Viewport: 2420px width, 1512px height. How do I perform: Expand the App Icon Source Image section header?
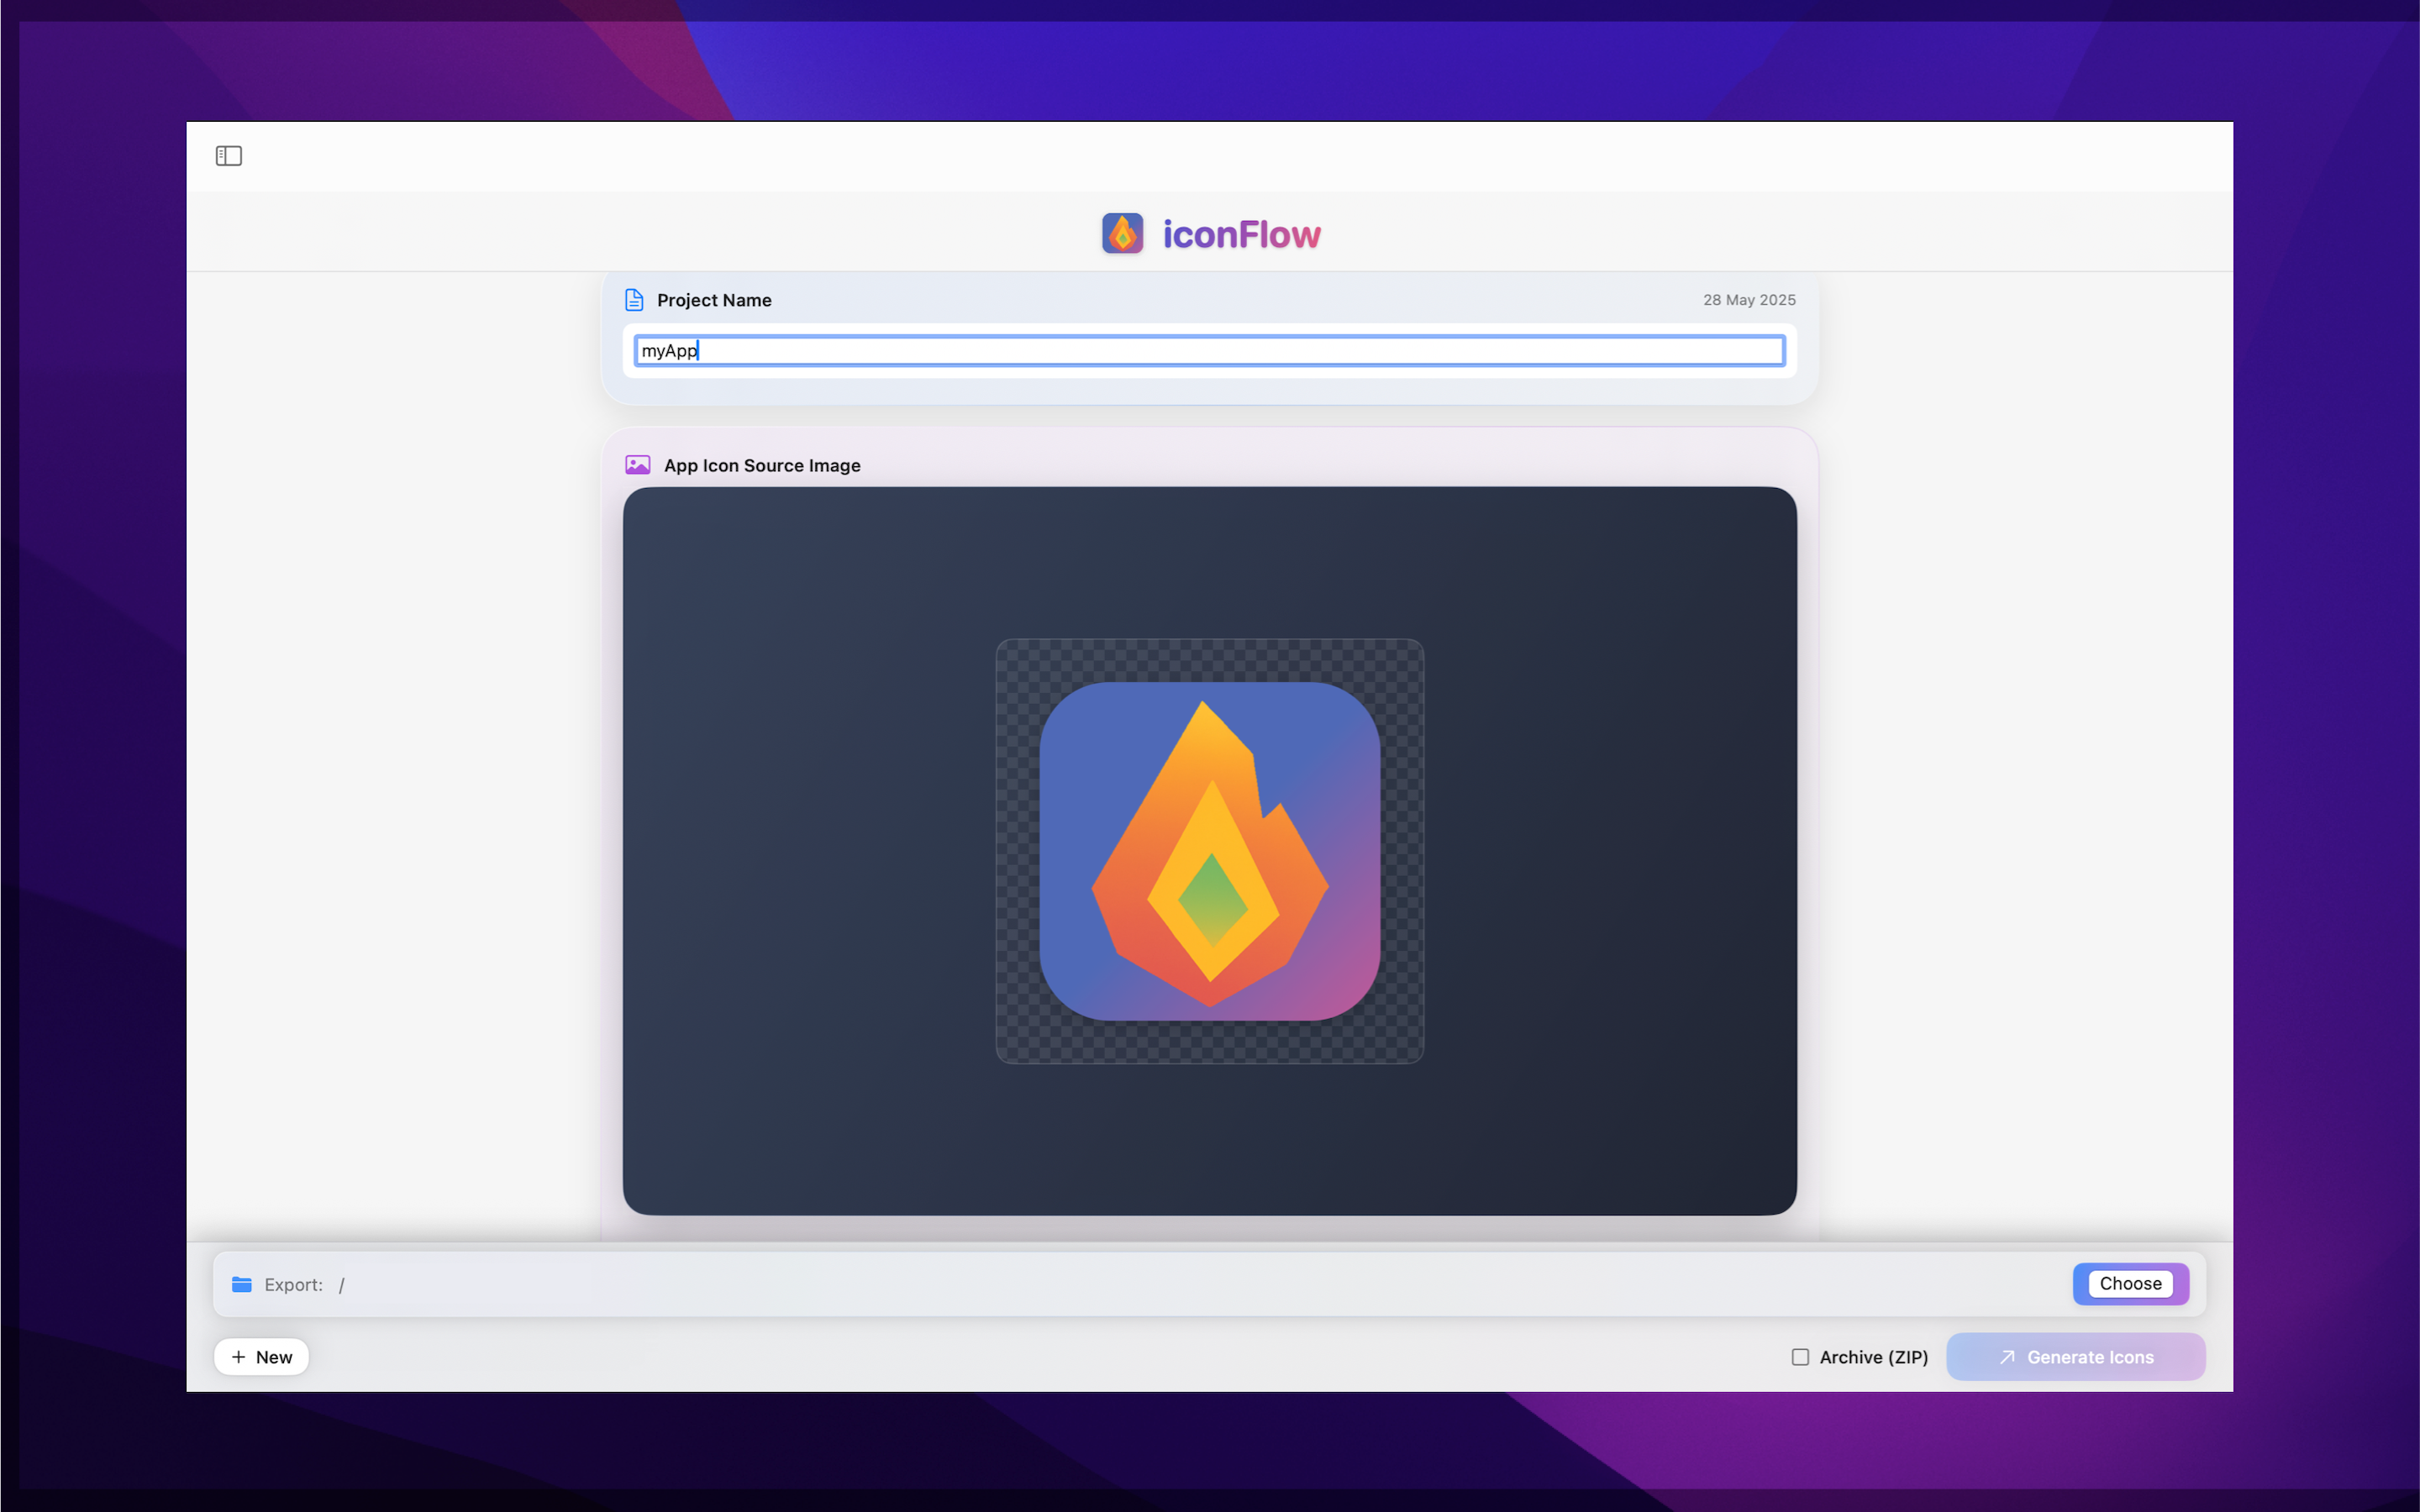pos(763,464)
